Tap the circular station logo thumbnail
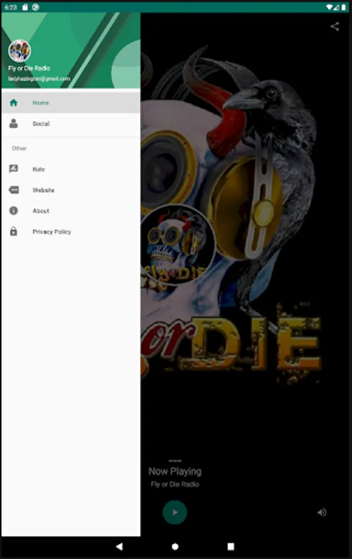 click(x=177, y=245)
